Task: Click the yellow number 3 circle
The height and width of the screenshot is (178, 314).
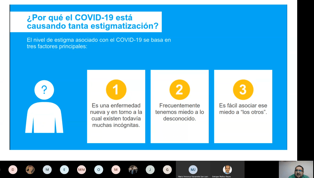Action: (x=243, y=90)
